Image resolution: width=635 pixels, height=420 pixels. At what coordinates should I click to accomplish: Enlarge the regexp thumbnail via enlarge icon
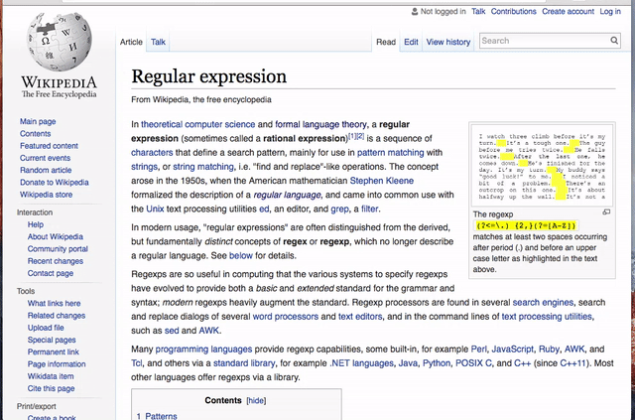point(606,212)
